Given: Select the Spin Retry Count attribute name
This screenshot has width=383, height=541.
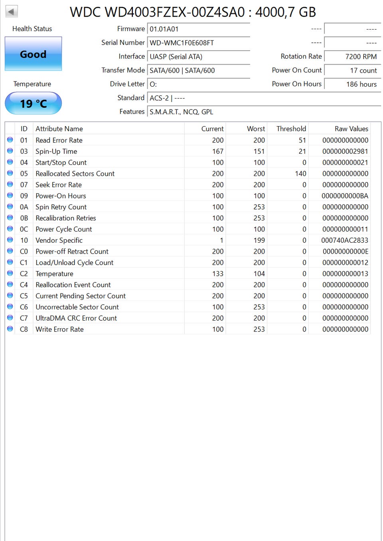Looking at the screenshot, I should coord(61,207).
